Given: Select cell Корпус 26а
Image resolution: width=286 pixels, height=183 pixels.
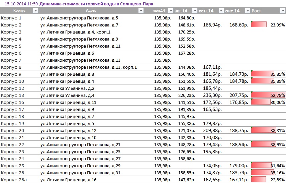Looking at the screenshot, I should click(x=14, y=180).
